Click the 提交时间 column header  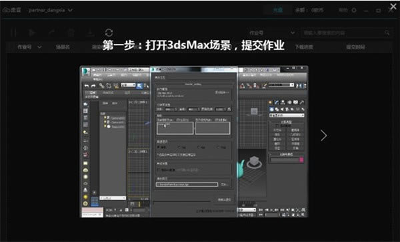coord(355,47)
